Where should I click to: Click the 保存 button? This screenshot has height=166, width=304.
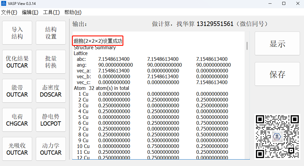[x=277, y=74]
